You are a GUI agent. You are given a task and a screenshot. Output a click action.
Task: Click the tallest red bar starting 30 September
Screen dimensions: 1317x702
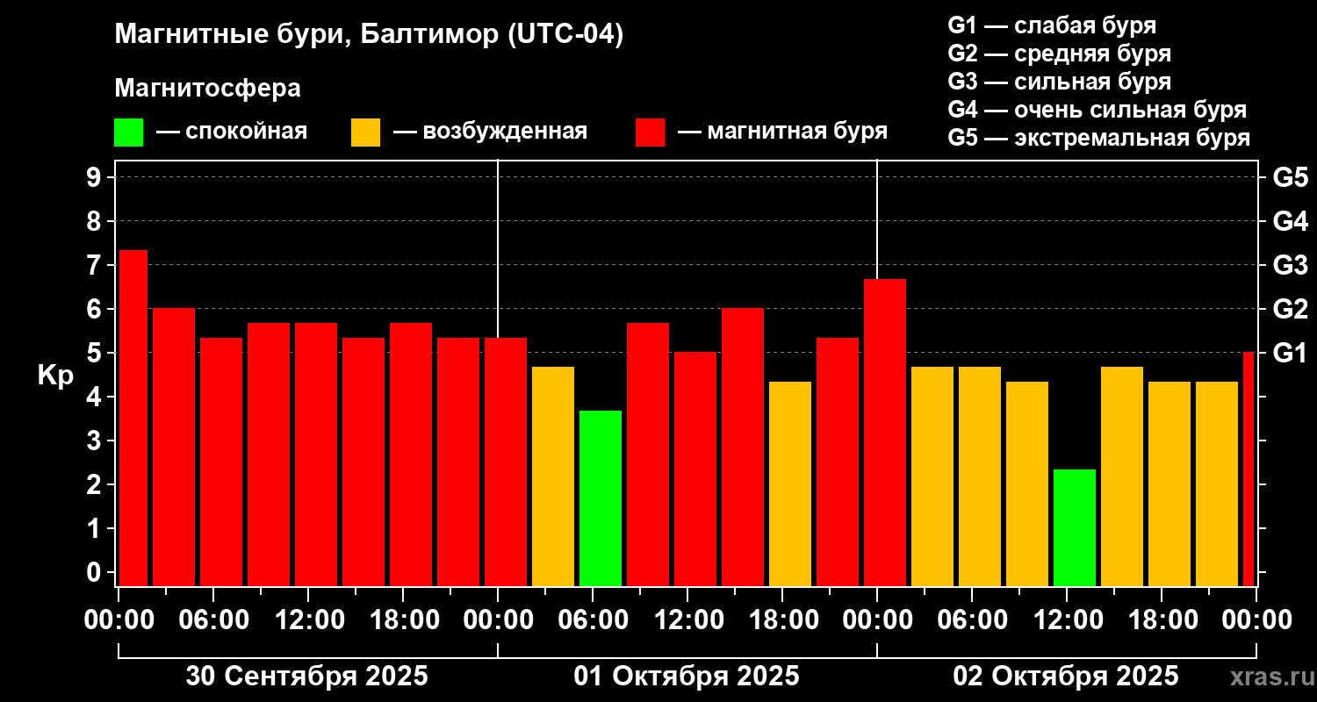click(x=133, y=418)
